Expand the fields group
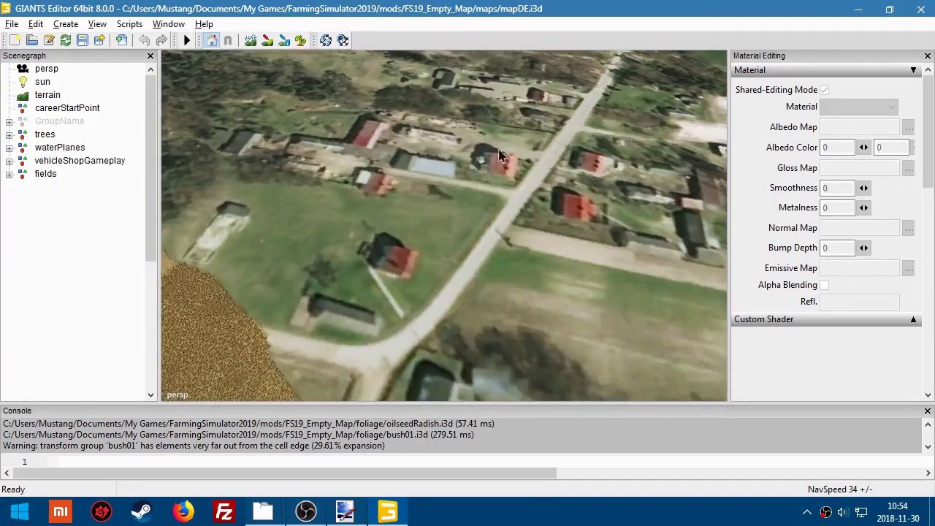This screenshot has height=526, width=935. [x=9, y=174]
